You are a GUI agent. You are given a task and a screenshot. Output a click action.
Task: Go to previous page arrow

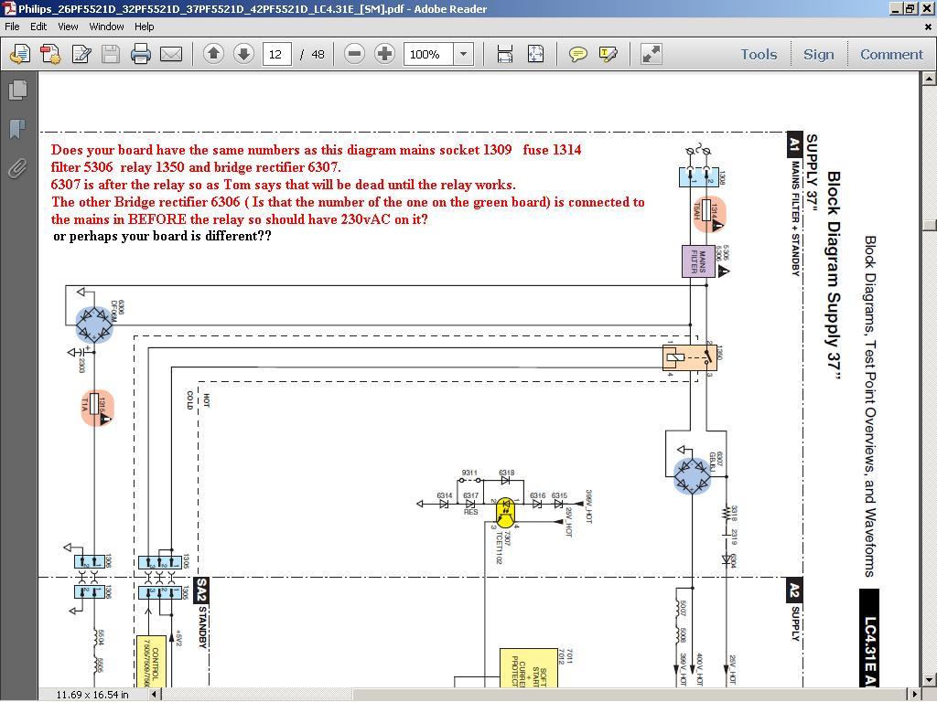pyautogui.click(x=213, y=54)
